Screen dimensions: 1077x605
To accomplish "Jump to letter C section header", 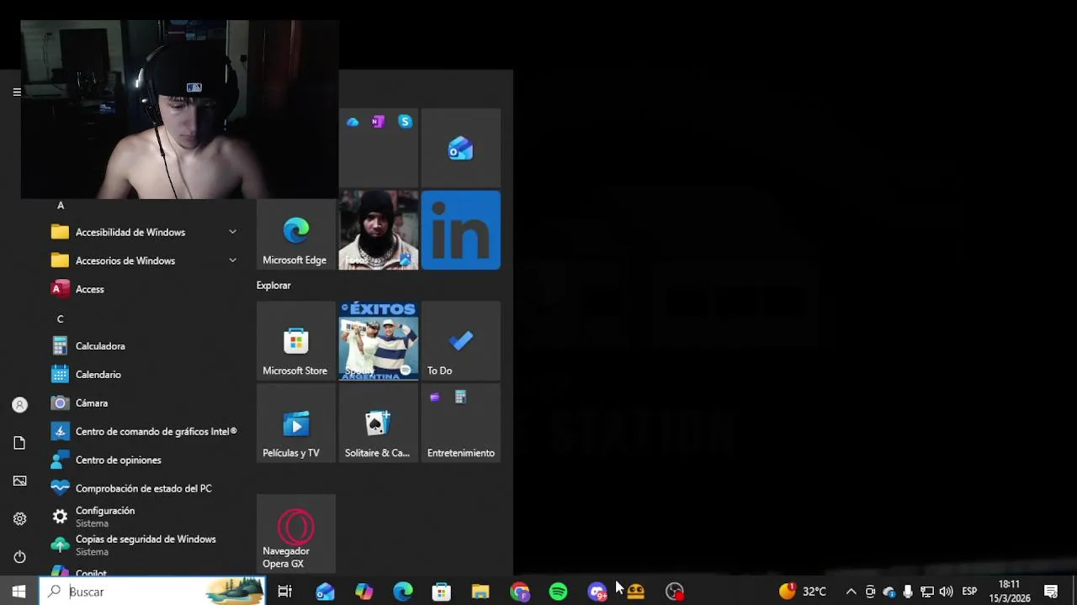I will [x=60, y=319].
